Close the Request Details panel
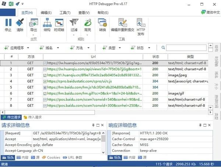This screenshot has height=167, width=221. [x=102, y=125]
